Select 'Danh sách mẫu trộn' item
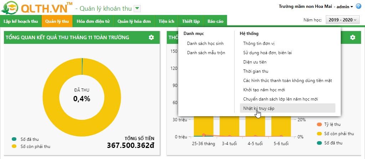This screenshot has height=159, width=365. [206, 53]
